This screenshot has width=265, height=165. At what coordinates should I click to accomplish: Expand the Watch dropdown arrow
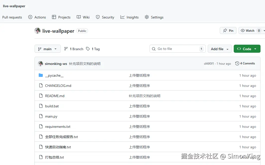click(264, 31)
